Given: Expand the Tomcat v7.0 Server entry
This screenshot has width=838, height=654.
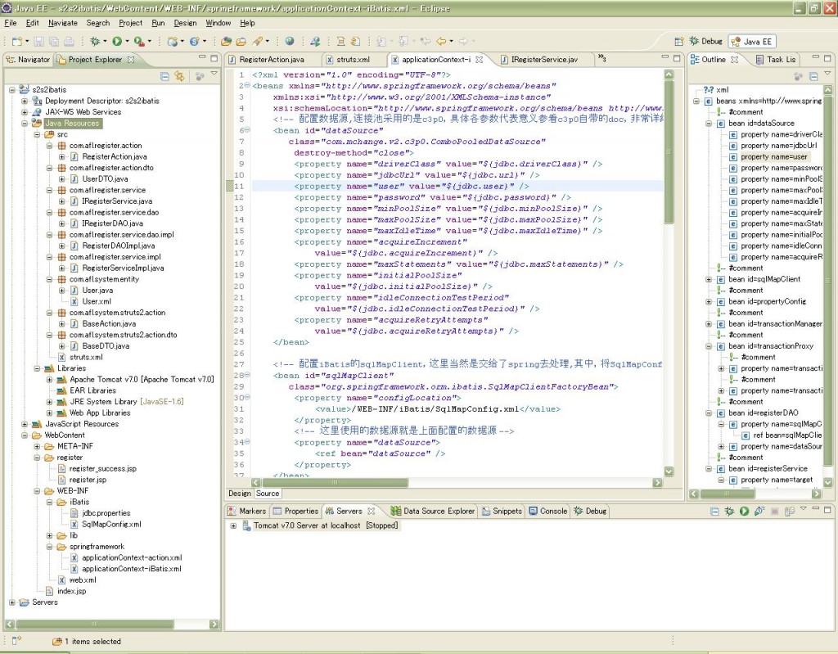Looking at the screenshot, I should [x=234, y=525].
